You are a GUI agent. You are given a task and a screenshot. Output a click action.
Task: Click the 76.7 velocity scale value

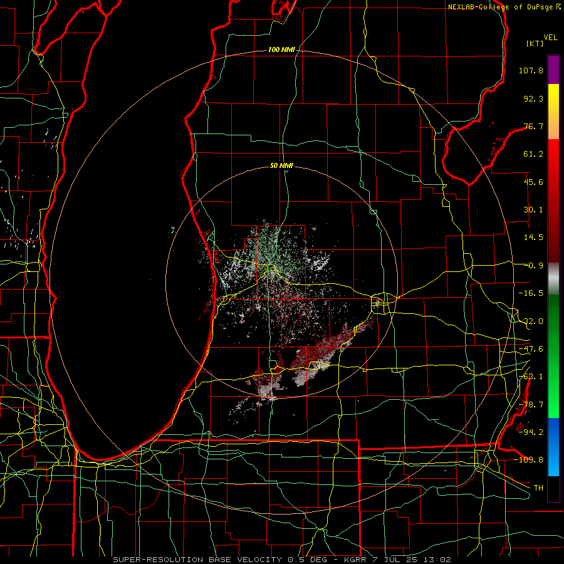(533, 126)
